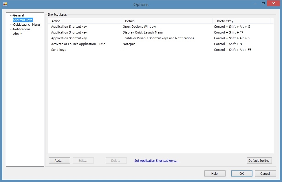Click the Default Sorting button

(x=259, y=160)
